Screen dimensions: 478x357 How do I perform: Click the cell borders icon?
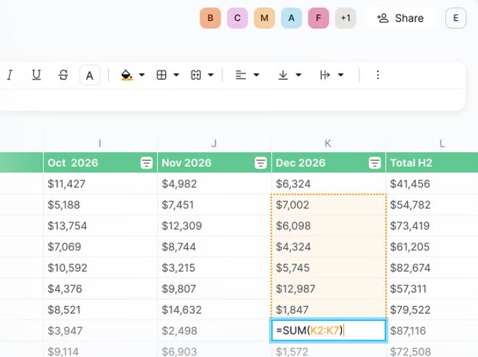(162, 75)
